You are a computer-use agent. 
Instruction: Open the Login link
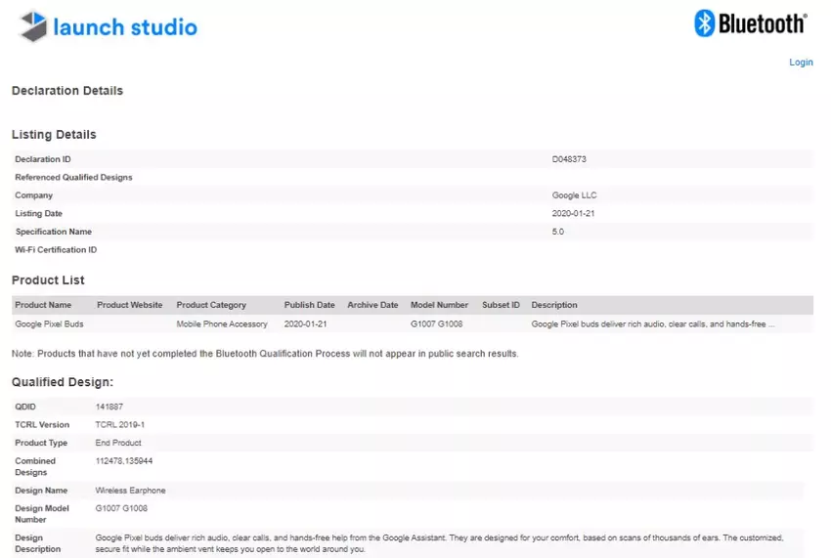tap(801, 63)
